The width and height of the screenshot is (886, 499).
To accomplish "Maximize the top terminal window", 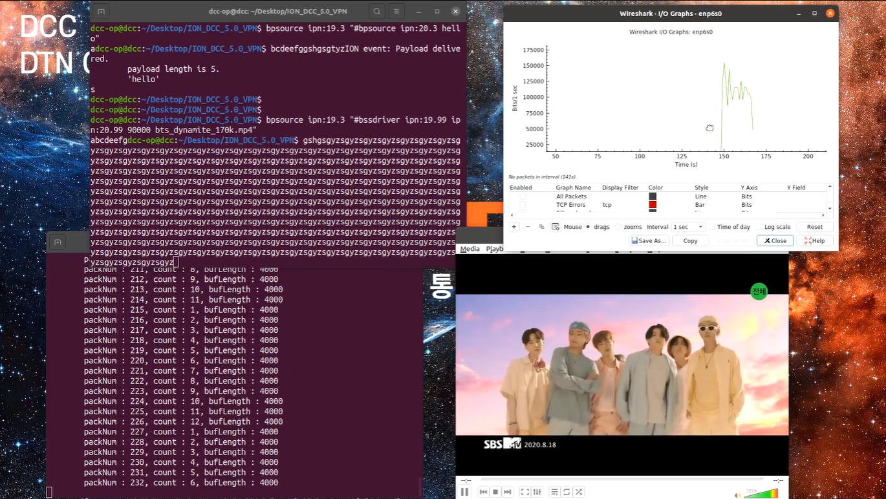I will (x=437, y=11).
